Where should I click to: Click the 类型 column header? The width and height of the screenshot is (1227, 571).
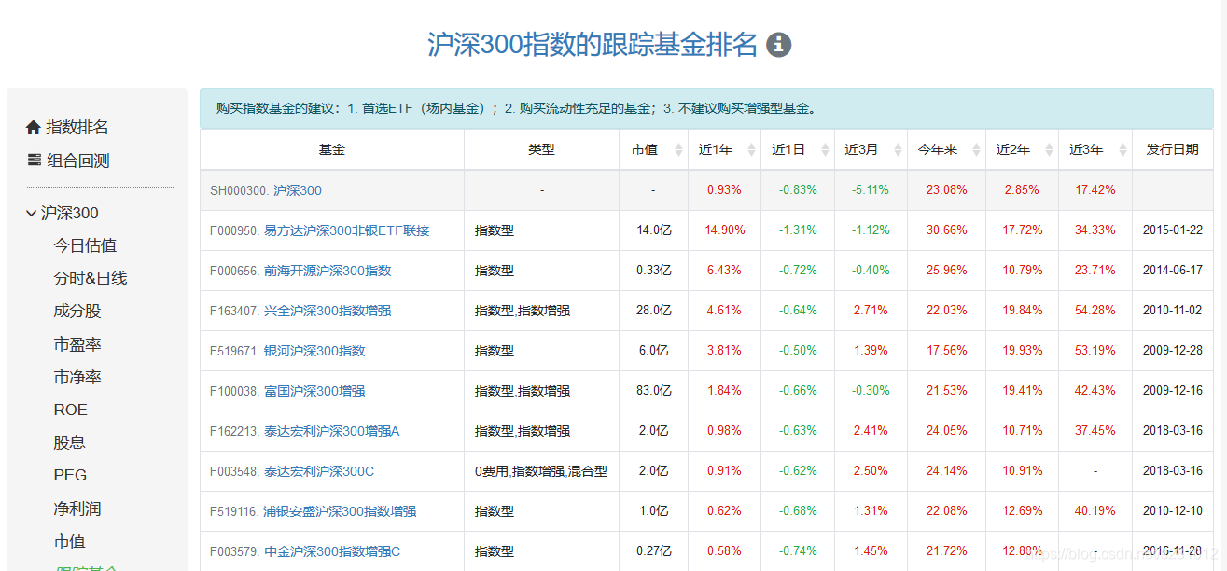coord(541,149)
